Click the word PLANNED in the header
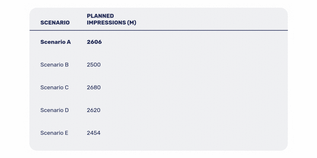The width and height of the screenshot is (317, 158). (x=100, y=16)
